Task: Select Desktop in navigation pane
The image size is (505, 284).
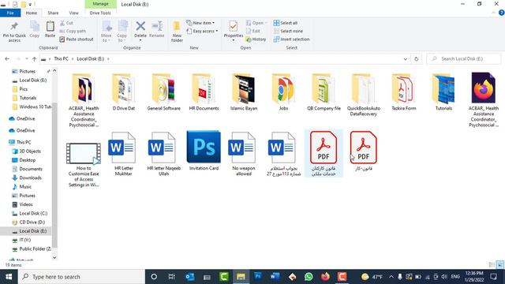Action: [28, 160]
